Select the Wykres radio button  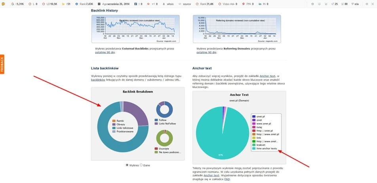pos(127,165)
